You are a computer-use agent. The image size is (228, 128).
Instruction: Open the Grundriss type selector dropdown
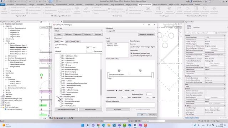[227, 27]
